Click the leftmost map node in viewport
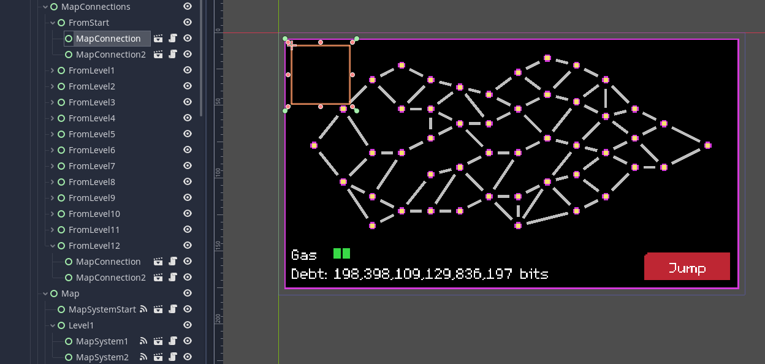Screen dimensions: 765x364 [x=314, y=145]
